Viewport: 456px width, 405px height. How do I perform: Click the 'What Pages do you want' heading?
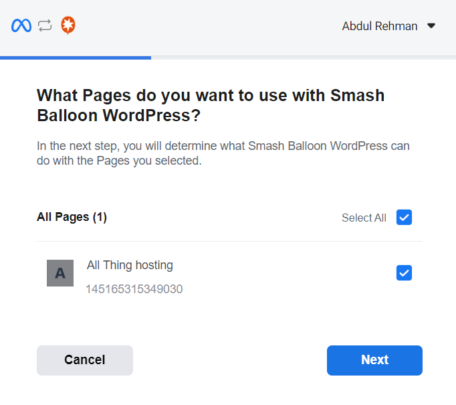[x=210, y=95]
